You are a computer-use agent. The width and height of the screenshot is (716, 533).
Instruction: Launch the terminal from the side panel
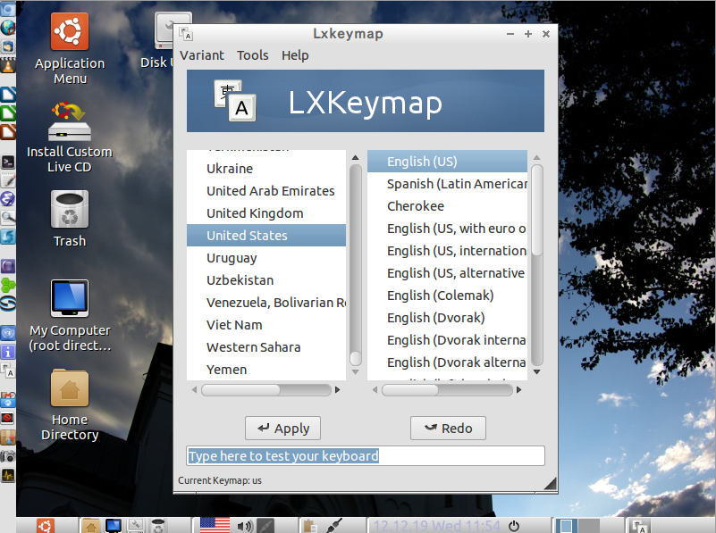(8, 162)
